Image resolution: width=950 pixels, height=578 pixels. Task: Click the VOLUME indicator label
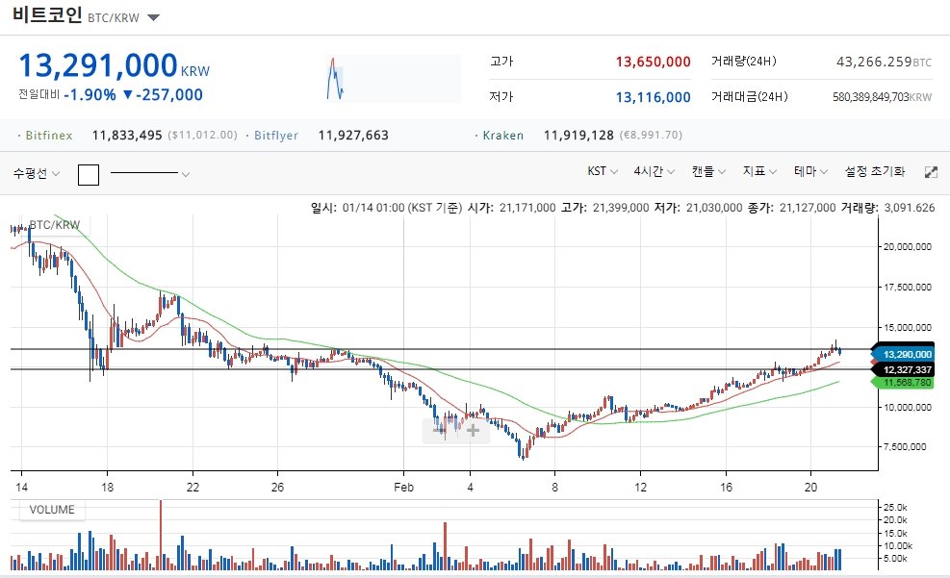[x=52, y=510]
